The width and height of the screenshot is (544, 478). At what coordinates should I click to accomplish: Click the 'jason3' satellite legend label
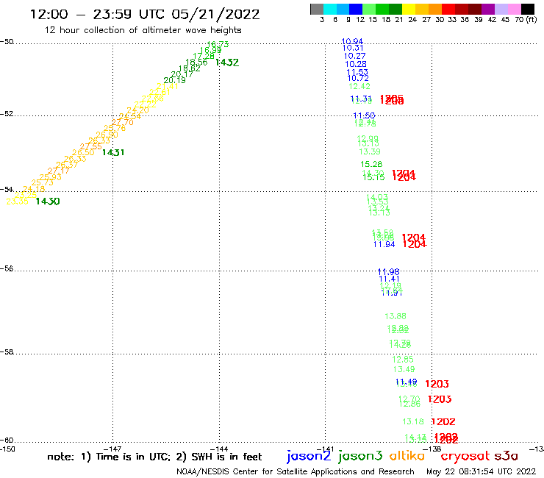click(x=360, y=456)
